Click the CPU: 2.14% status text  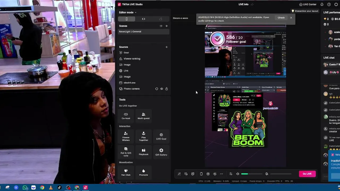click(x=205, y=181)
